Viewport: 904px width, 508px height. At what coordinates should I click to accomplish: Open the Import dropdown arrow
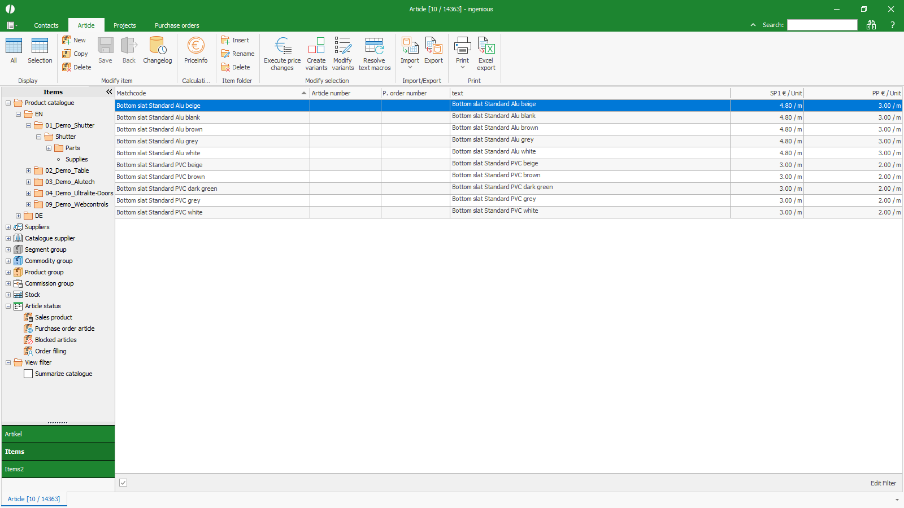pos(410,68)
